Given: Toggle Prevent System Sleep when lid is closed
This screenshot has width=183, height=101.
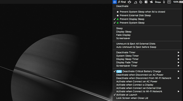Looking at the screenshot, I should click(147, 12).
